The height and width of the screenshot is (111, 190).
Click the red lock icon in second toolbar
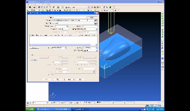coord(115,10)
